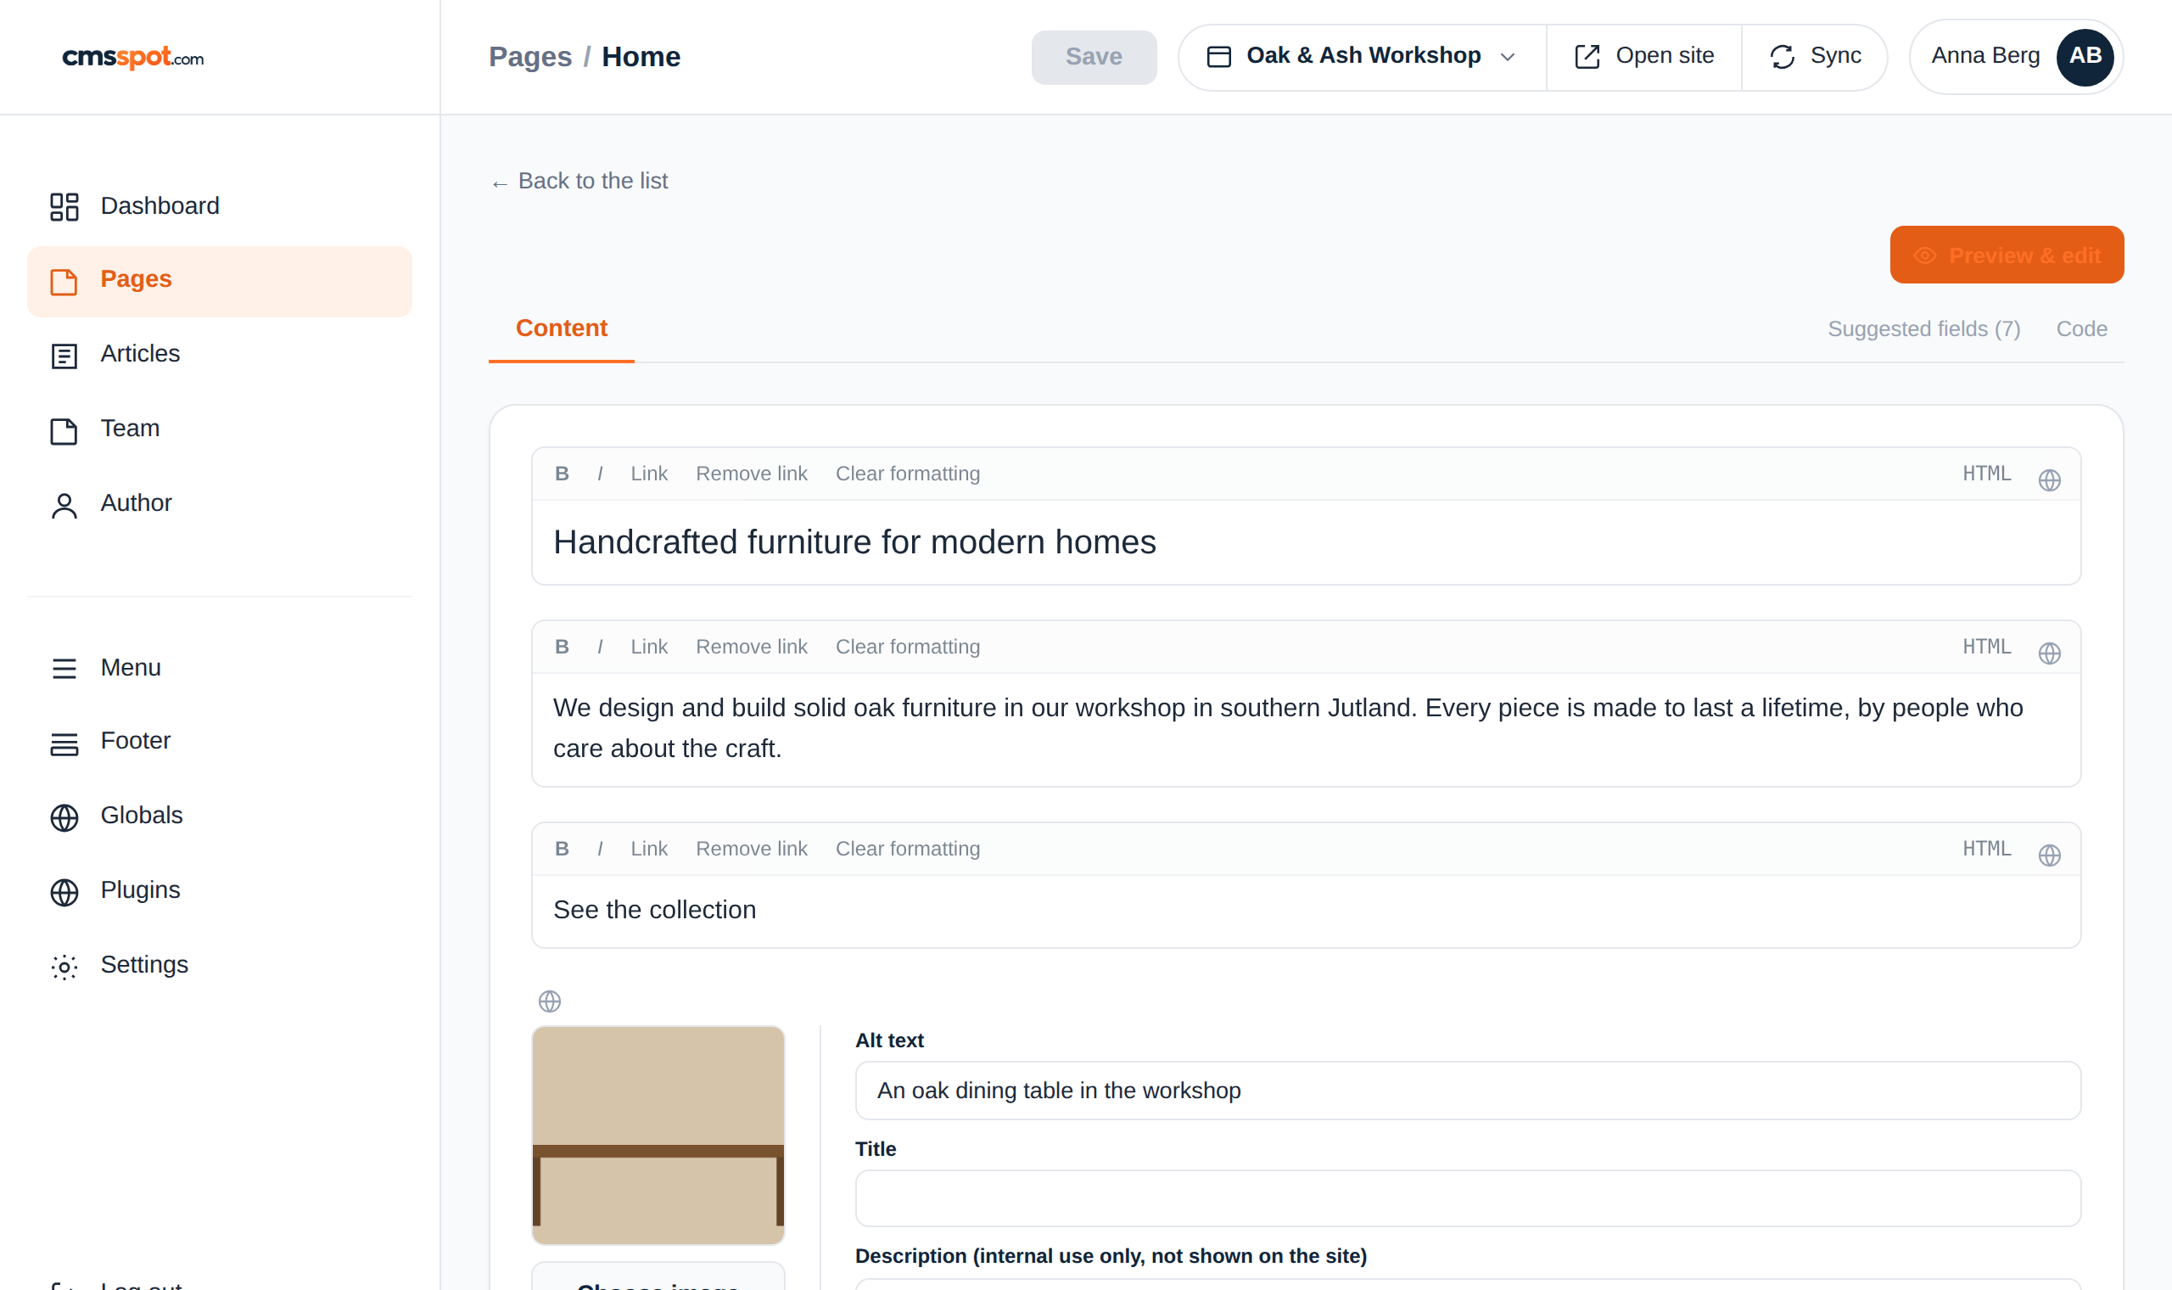Expand the chevron next to Oak & Ash Workshop
2172x1290 pixels.
point(1508,58)
